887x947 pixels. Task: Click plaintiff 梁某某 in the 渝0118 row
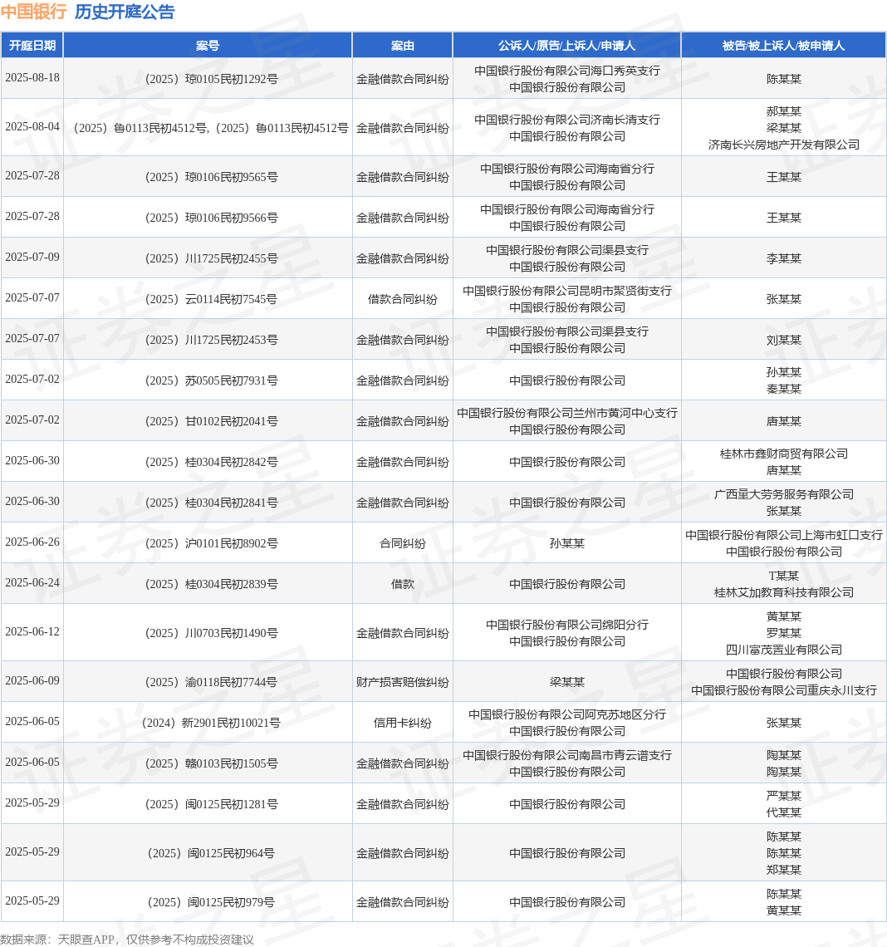coord(567,682)
